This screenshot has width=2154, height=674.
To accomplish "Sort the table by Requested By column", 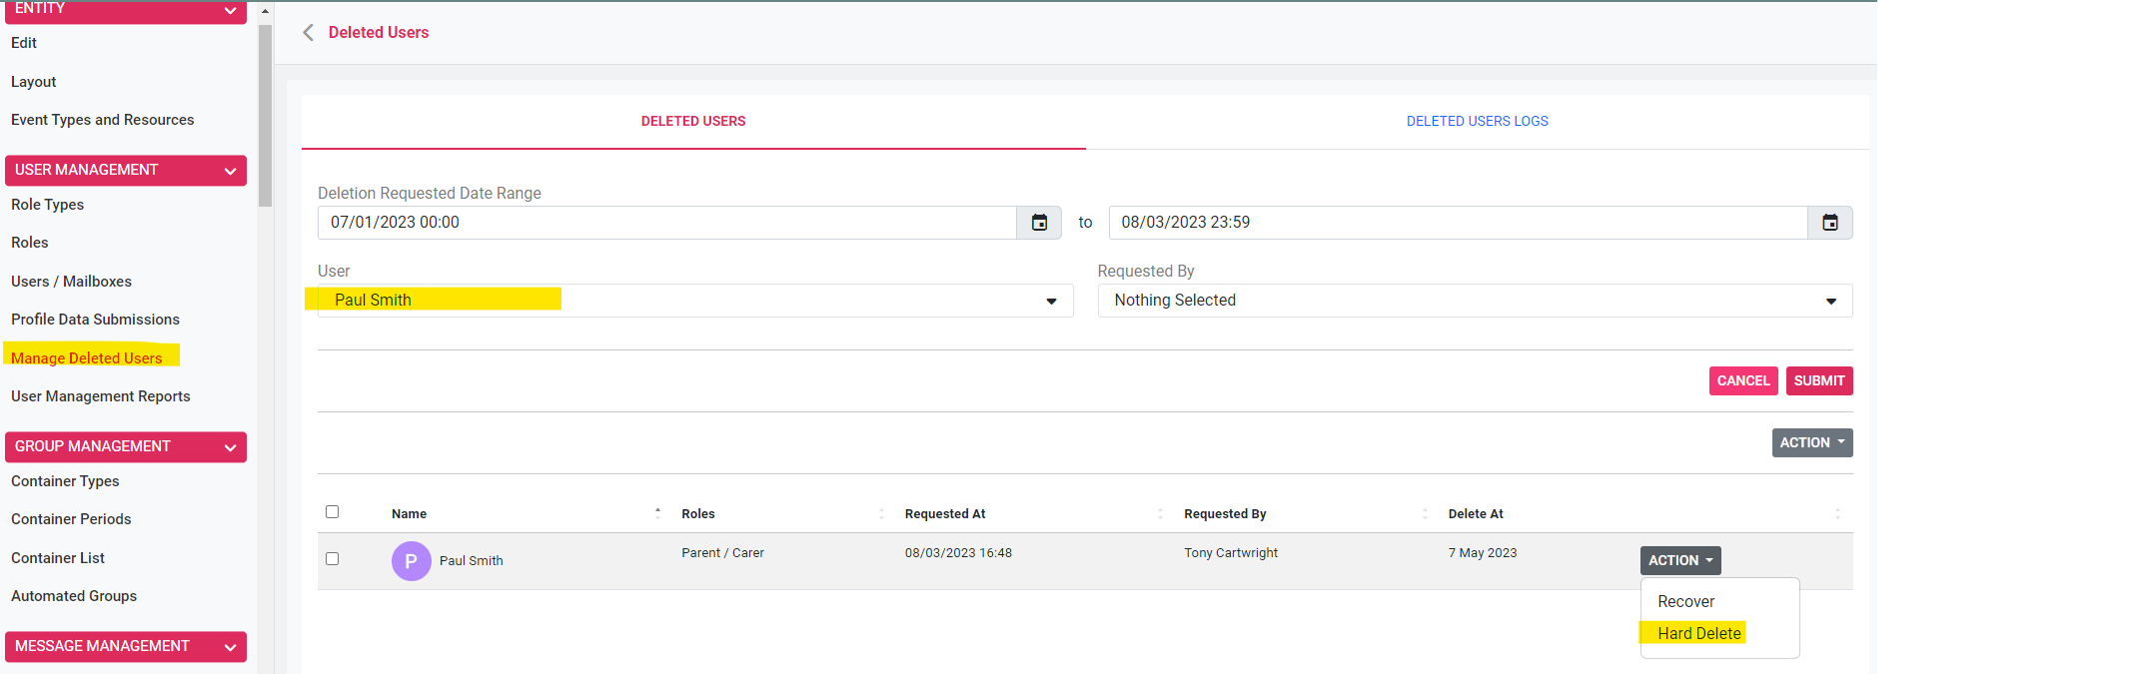I will coord(1425,513).
